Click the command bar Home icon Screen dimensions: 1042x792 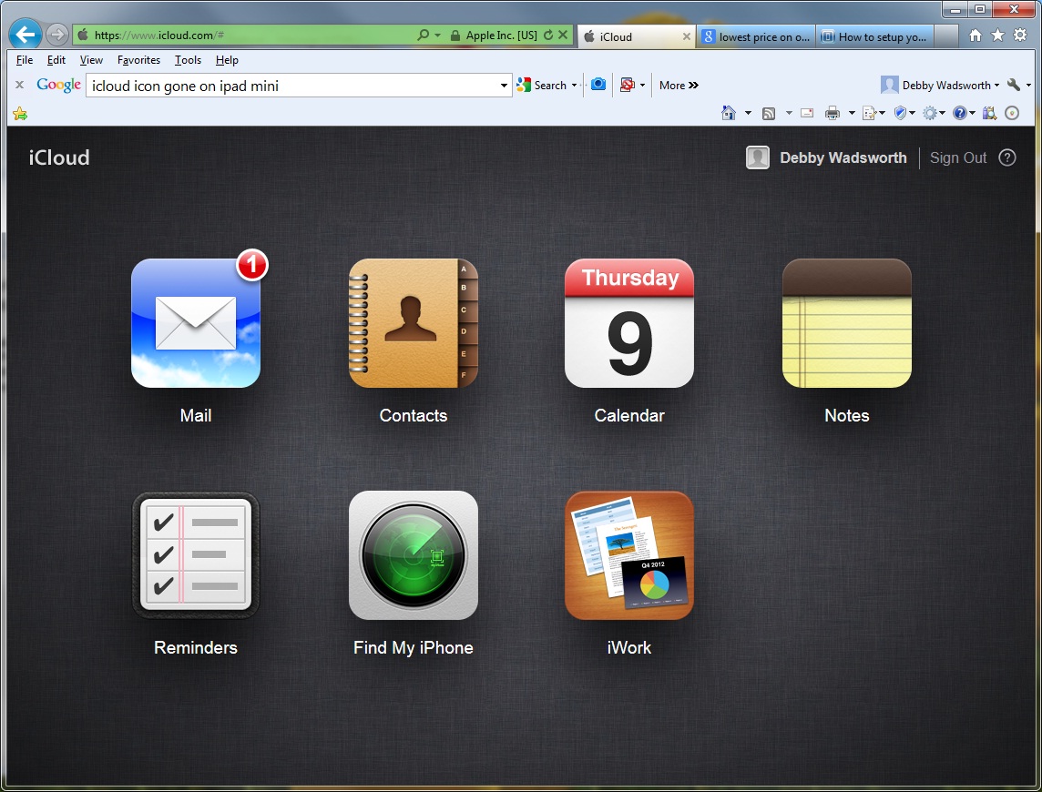click(729, 113)
